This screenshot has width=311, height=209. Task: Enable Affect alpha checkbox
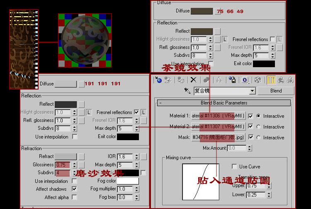coord(74,197)
